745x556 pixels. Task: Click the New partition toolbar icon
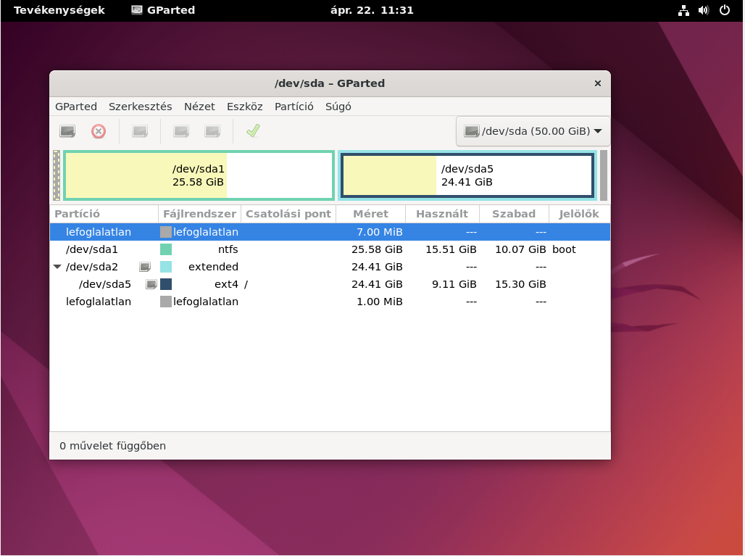[x=67, y=131]
